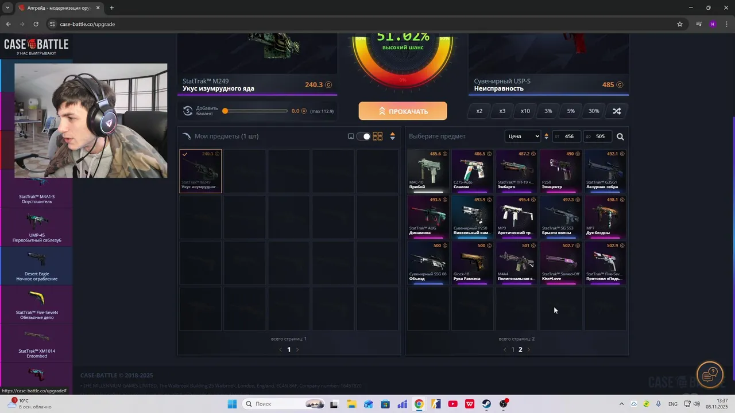Open the support chat bubble
Screen dimensions: 735x413
[x=710, y=375]
